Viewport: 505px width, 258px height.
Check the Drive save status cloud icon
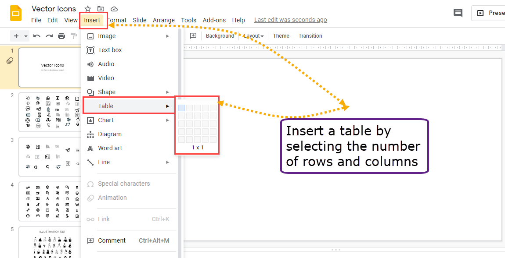(x=114, y=9)
